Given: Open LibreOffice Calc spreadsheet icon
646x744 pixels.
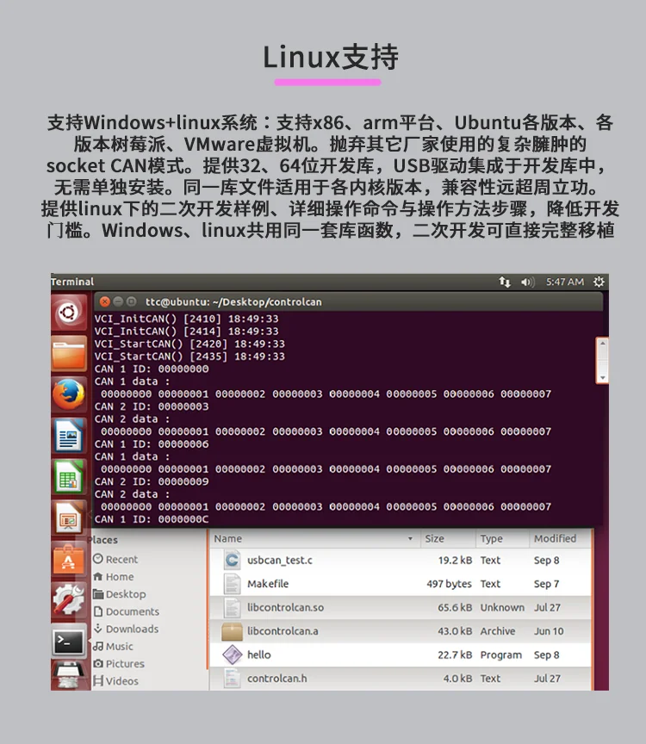Looking at the screenshot, I should click(69, 476).
